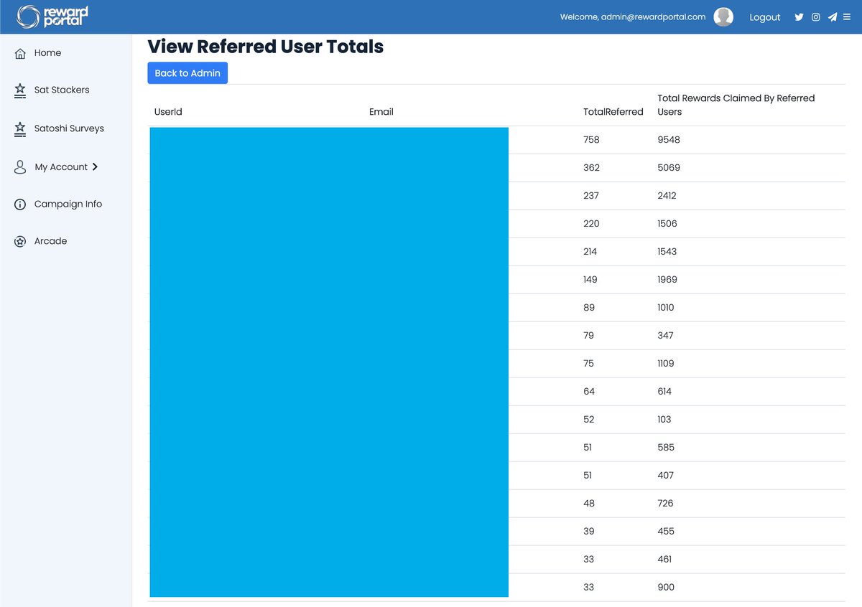This screenshot has height=607, width=862.
Task: Open the Telegram icon link
Action: (833, 17)
